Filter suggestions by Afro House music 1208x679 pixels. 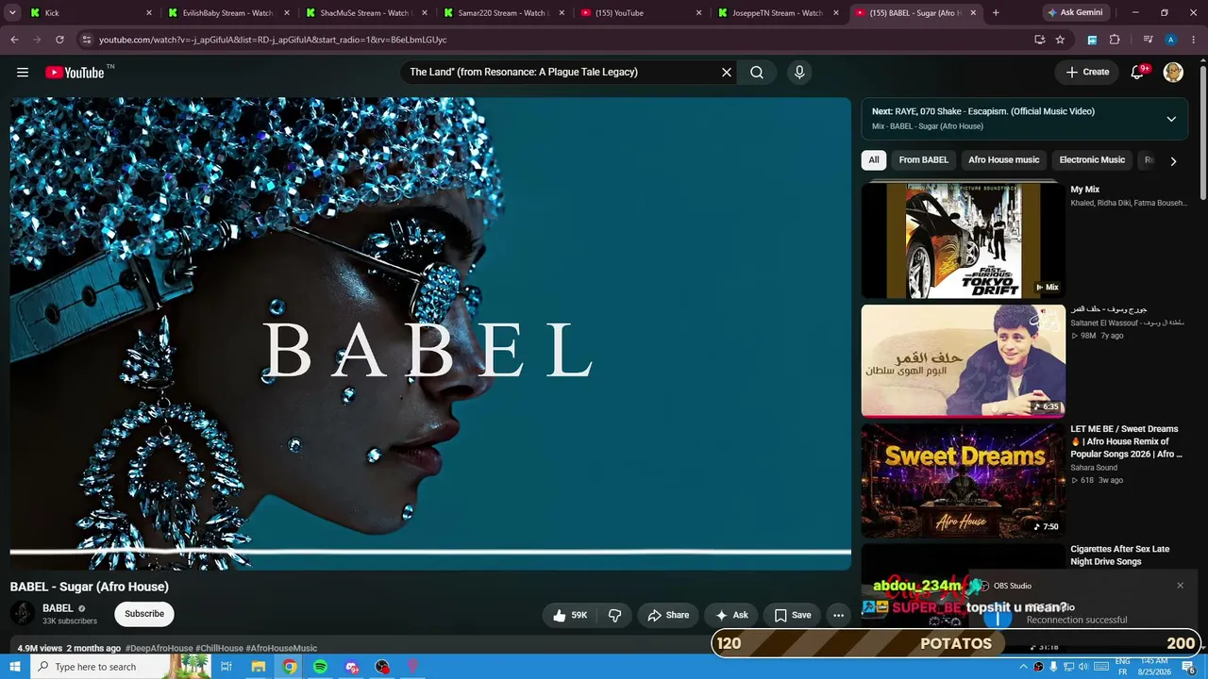(1003, 160)
